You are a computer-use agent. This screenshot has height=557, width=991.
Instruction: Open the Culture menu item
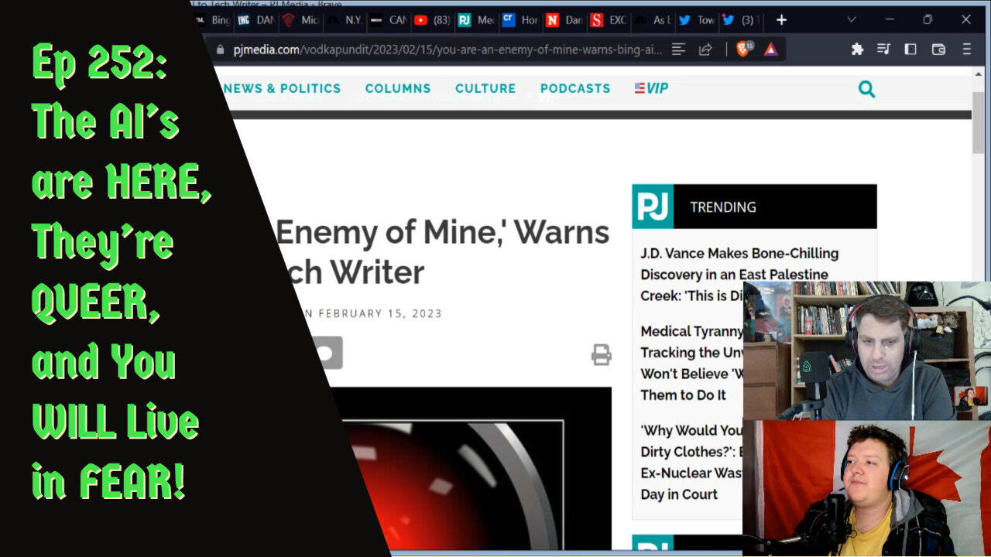(485, 88)
